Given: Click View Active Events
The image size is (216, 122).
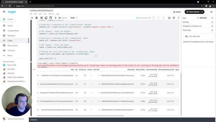Looking at the screenshot, I should click(x=16, y=119).
